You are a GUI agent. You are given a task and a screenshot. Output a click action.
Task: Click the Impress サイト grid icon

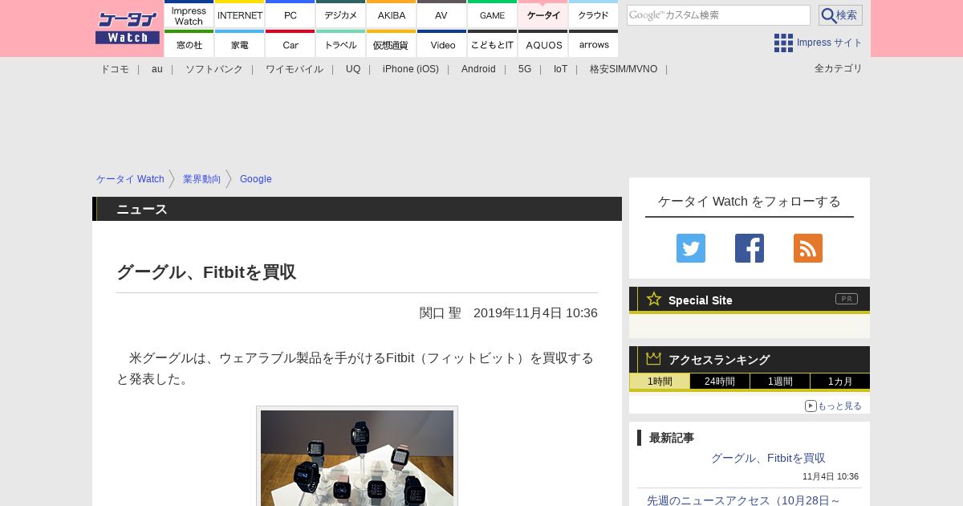pyautogui.click(x=783, y=43)
